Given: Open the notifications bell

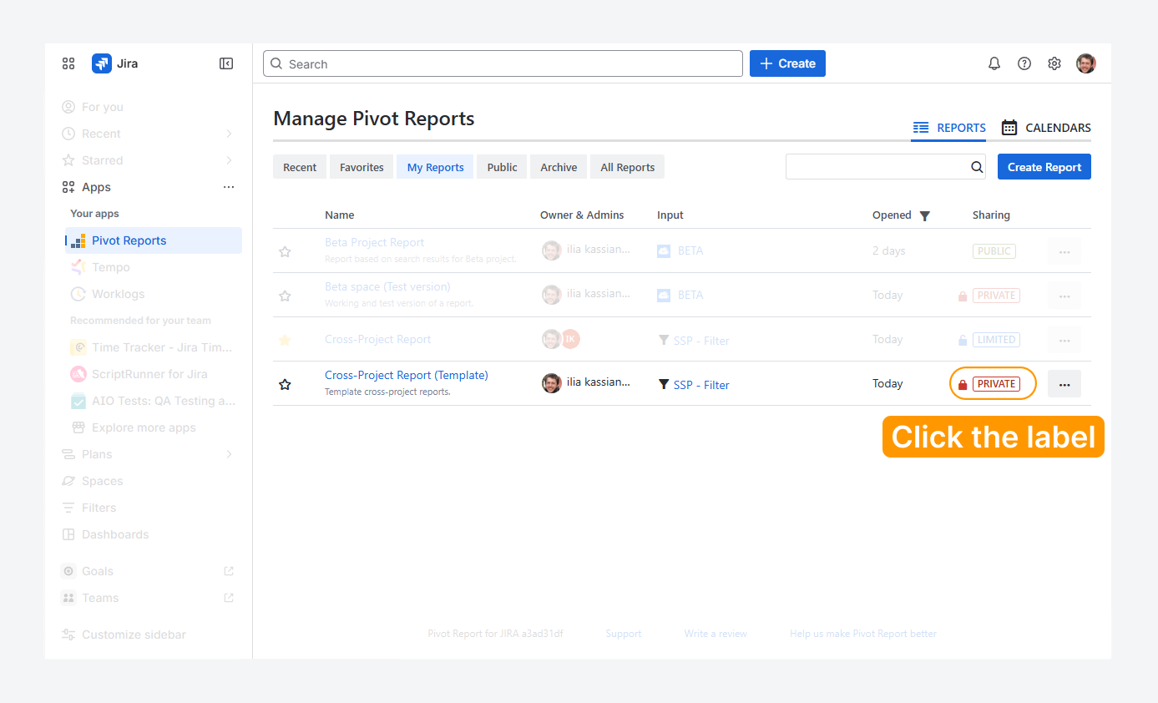Looking at the screenshot, I should coord(994,63).
